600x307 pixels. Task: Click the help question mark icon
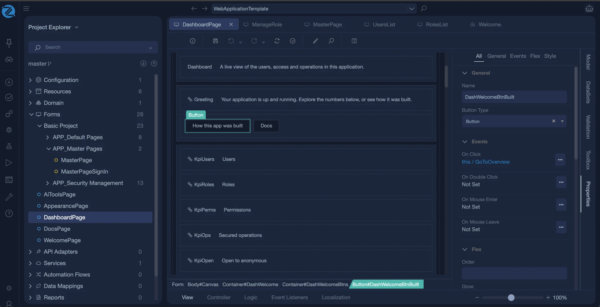9,213
